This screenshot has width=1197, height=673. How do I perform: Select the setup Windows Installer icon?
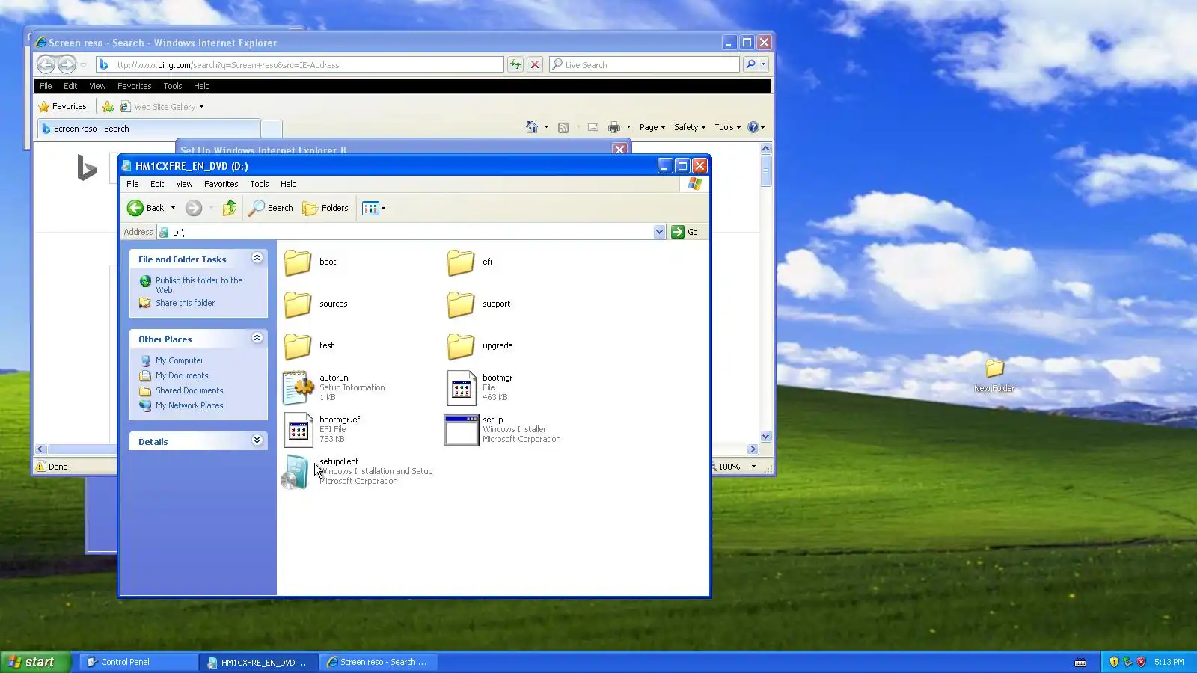point(461,430)
